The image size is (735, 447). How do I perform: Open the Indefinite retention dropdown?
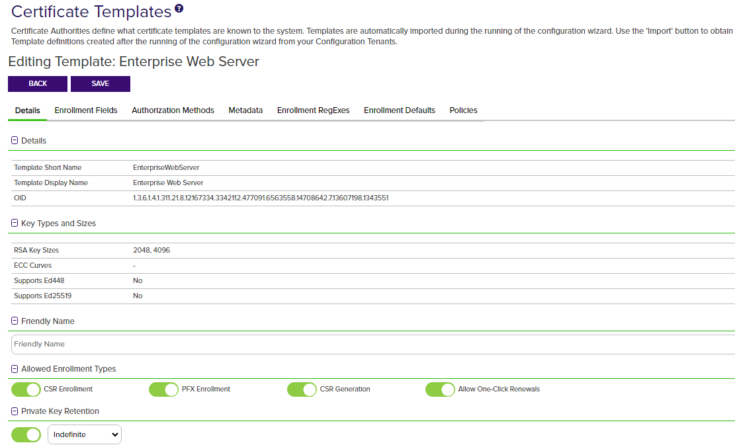pos(85,434)
